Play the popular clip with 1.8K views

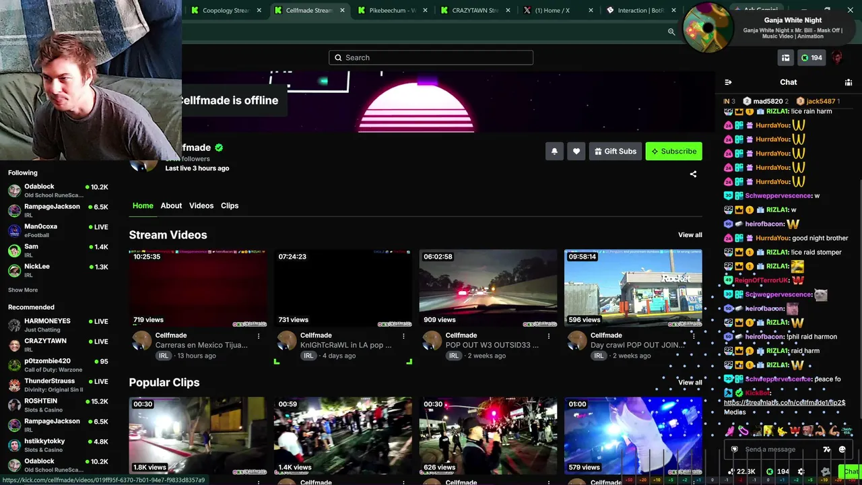[198, 436]
